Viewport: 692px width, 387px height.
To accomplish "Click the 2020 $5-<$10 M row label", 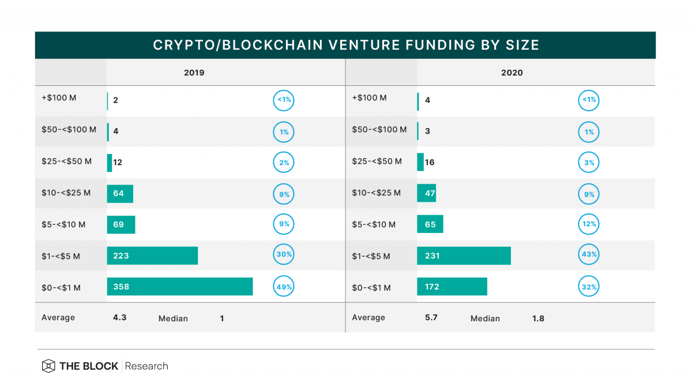I will pos(374,224).
